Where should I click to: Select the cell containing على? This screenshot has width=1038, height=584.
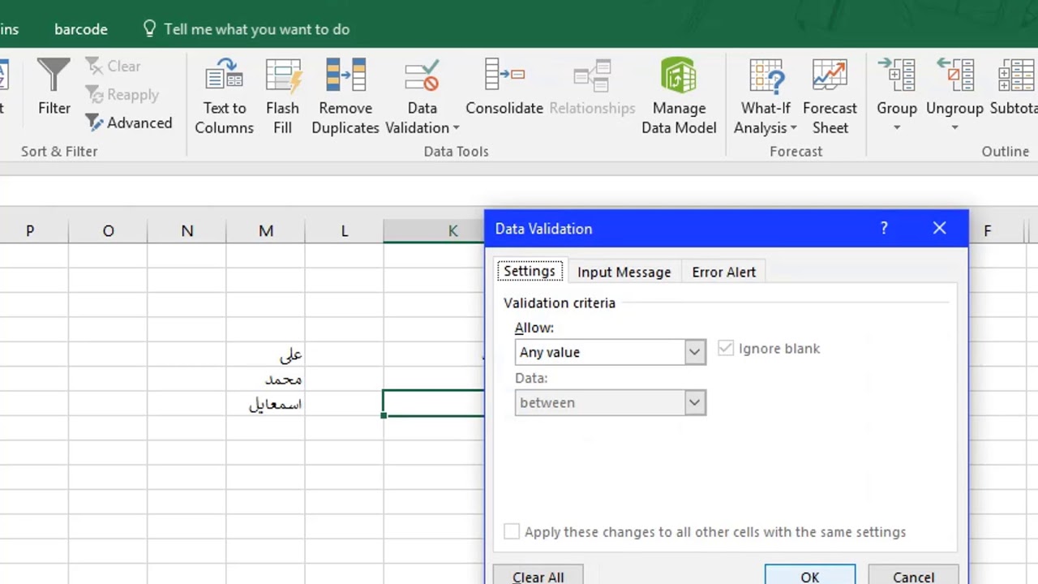(266, 354)
